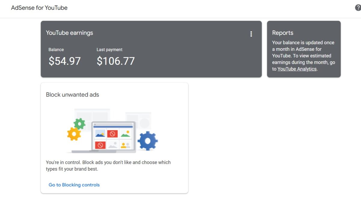Click the Last payment label
Image resolution: width=361 pixels, height=218 pixels.
point(110,50)
